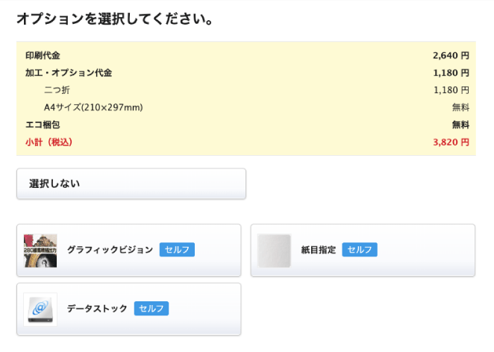
Task: Click the 印刷代金 row label
Action: click(42, 55)
